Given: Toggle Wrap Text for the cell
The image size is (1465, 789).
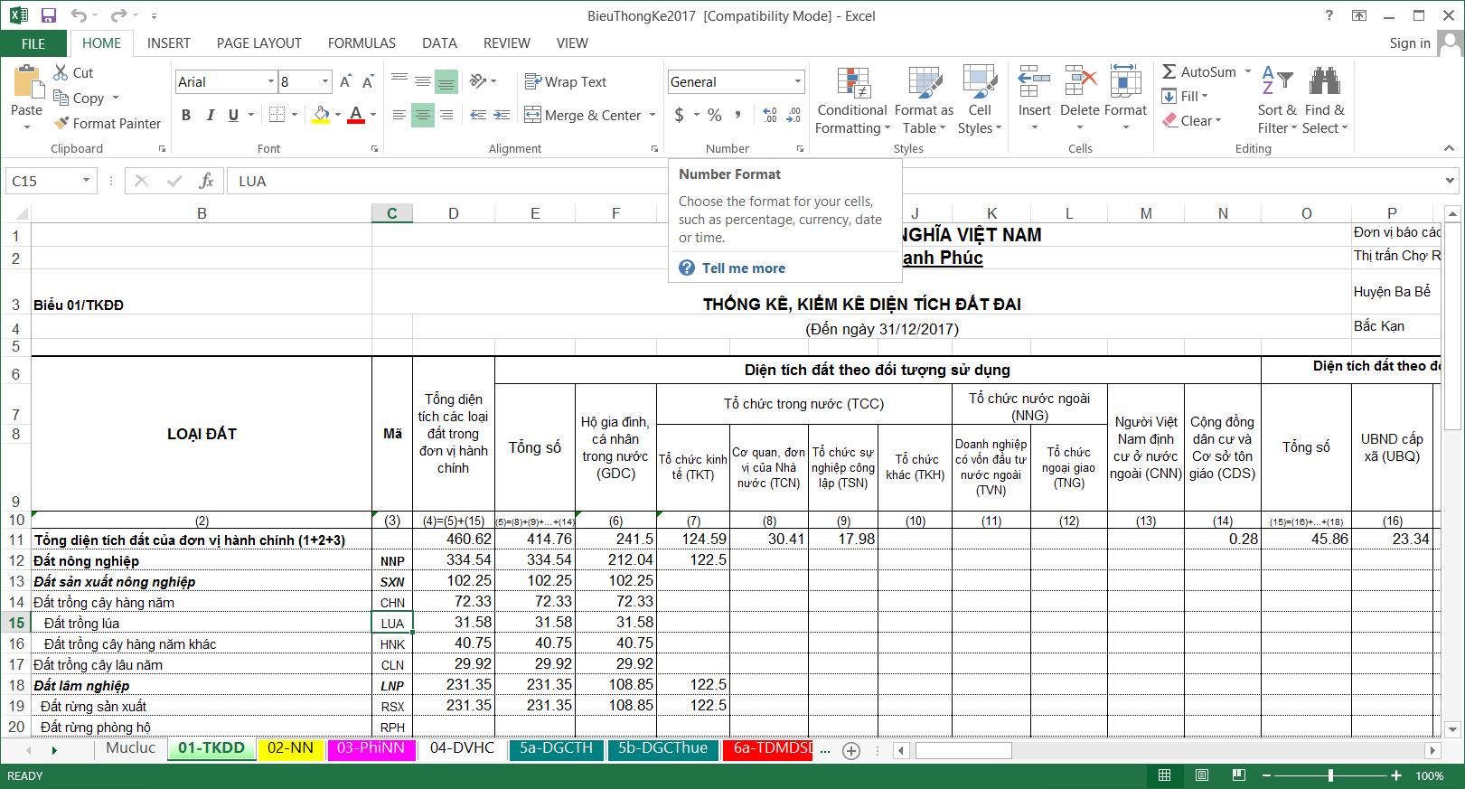Looking at the screenshot, I should [566, 81].
